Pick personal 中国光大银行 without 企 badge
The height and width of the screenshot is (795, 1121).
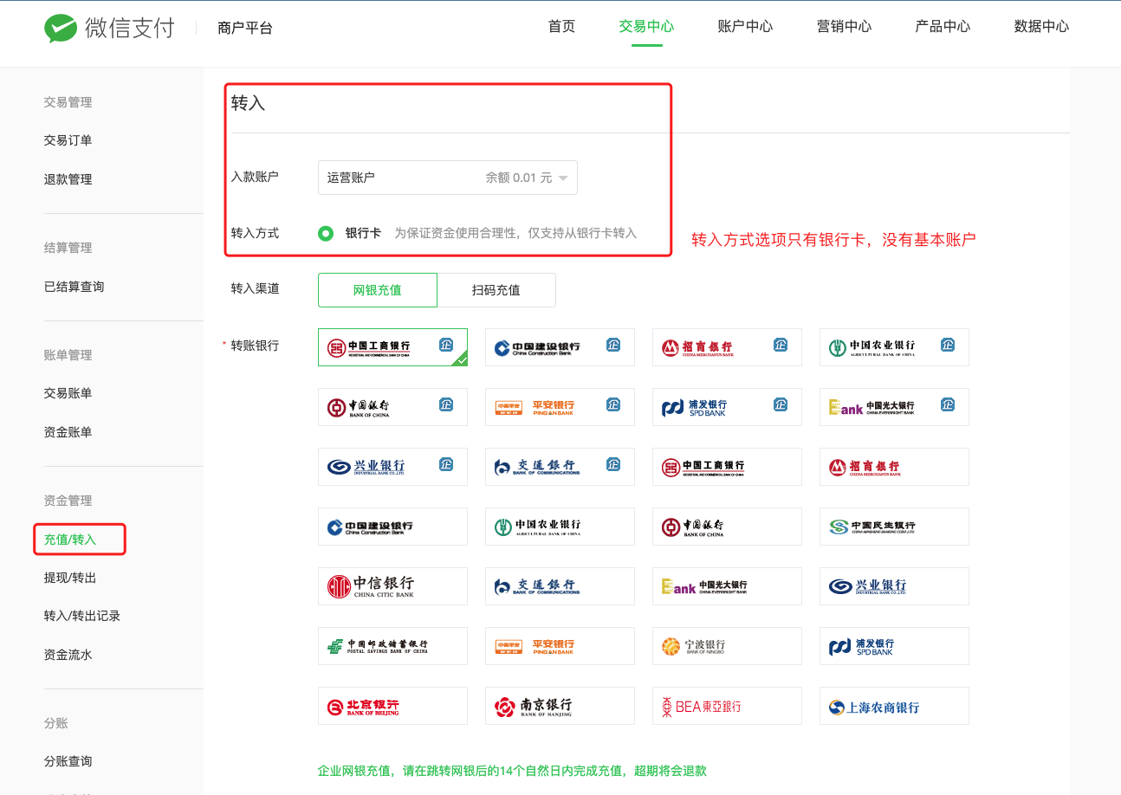[727, 586]
